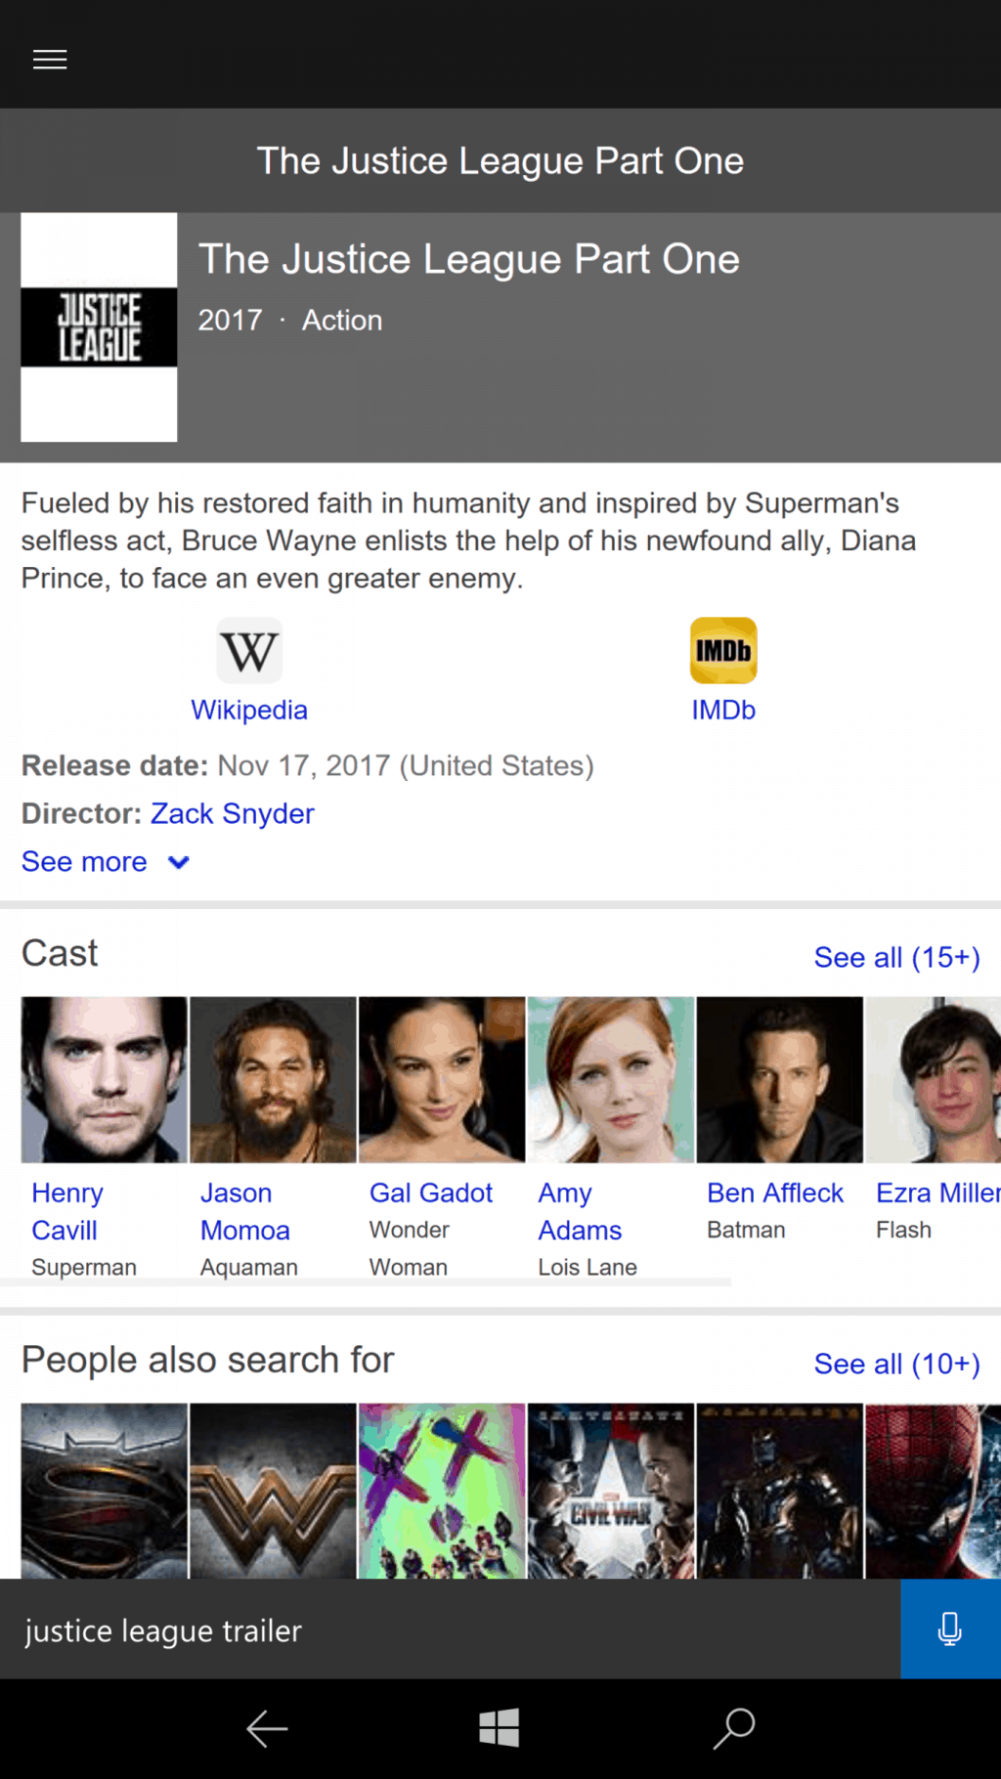Viewport: 1001px width, 1779px height.
Task: Open Henry Cavill's profile link
Action: (66, 1211)
